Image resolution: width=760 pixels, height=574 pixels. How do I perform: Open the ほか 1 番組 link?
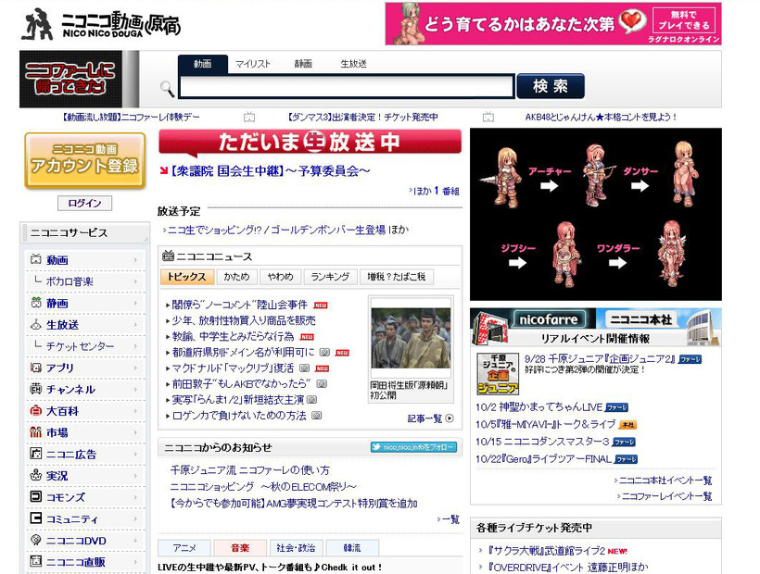click(435, 191)
